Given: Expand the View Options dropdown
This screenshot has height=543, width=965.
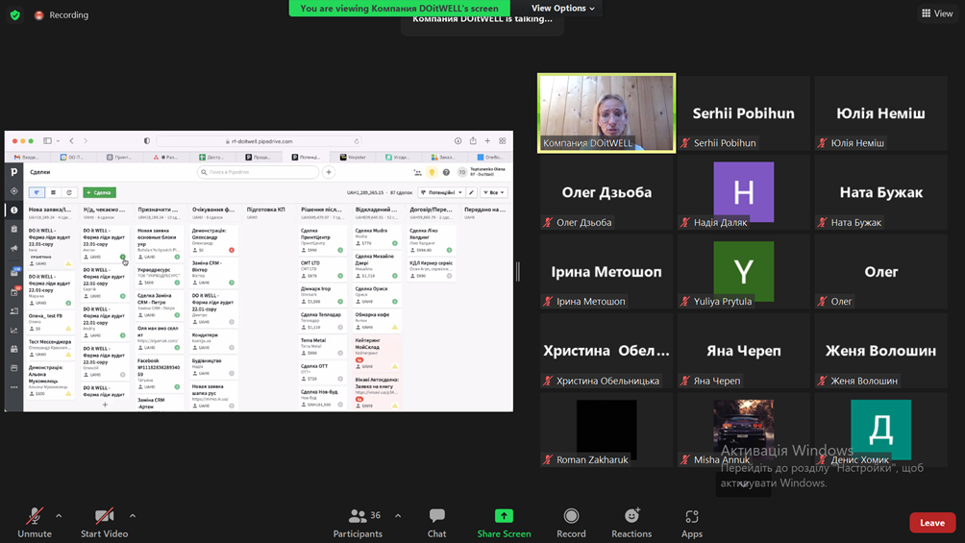Looking at the screenshot, I should 562,9.
